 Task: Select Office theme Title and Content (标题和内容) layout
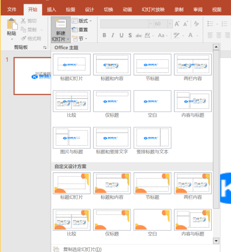pyautogui.click(x=112, y=64)
